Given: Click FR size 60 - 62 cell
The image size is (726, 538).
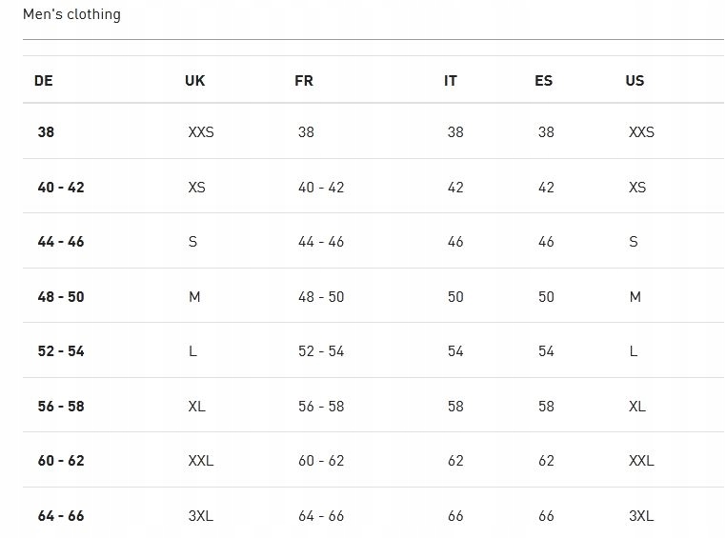Looking at the screenshot, I should (321, 460).
